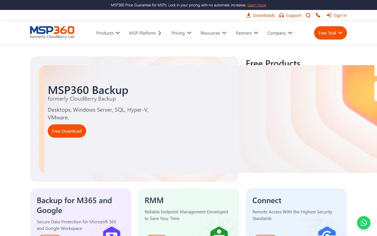Click the 'formerly CloudBerry Backup' subtitle
The image size is (377, 236).
82,99
